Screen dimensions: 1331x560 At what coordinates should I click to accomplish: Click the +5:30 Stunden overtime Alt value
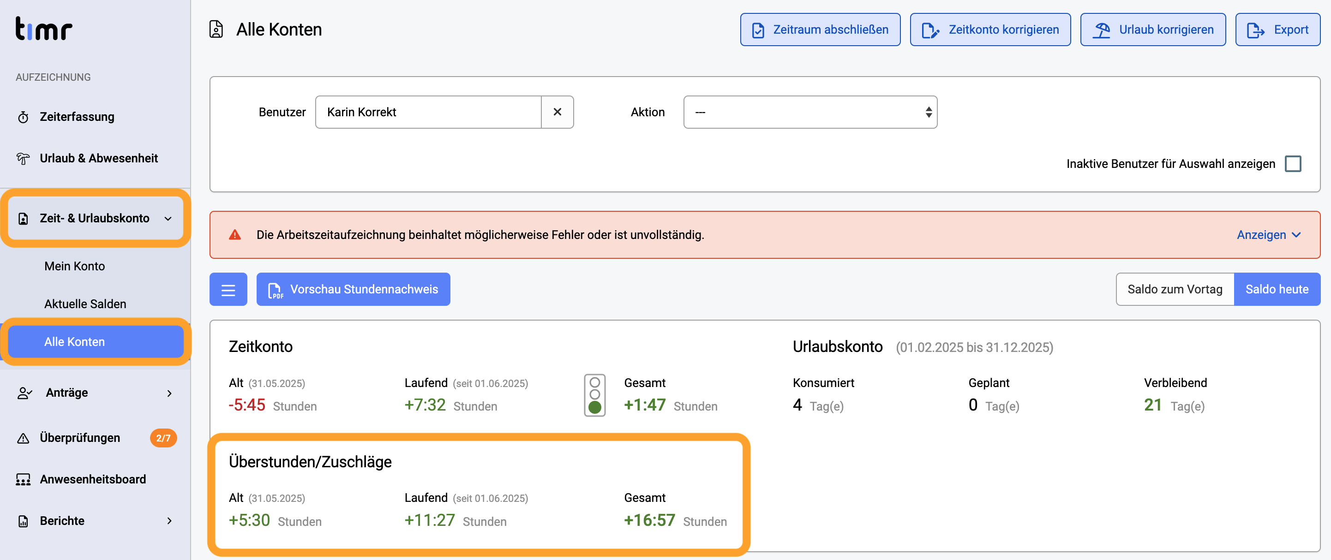[275, 520]
